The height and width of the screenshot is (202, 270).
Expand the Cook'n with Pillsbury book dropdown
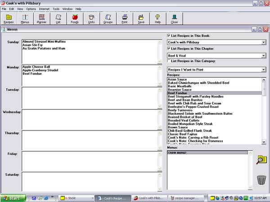(263, 42)
